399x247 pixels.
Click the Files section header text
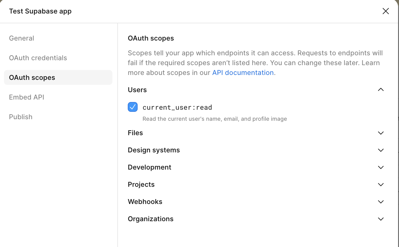pyautogui.click(x=135, y=133)
